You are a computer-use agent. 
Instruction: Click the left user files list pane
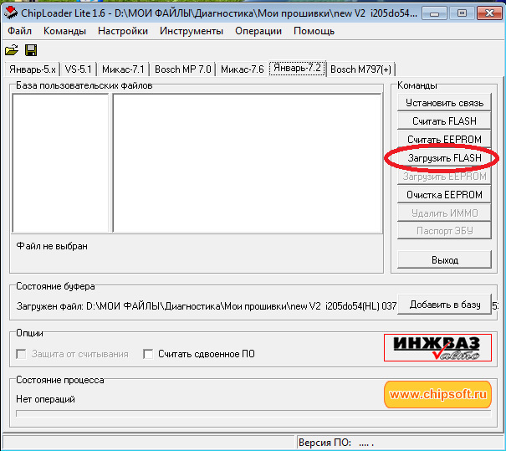pyautogui.click(x=60, y=163)
